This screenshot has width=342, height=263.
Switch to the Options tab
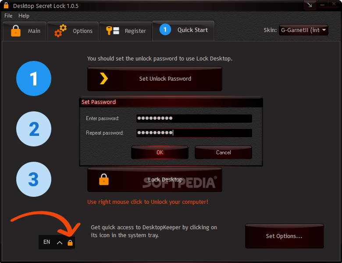pos(73,31)
